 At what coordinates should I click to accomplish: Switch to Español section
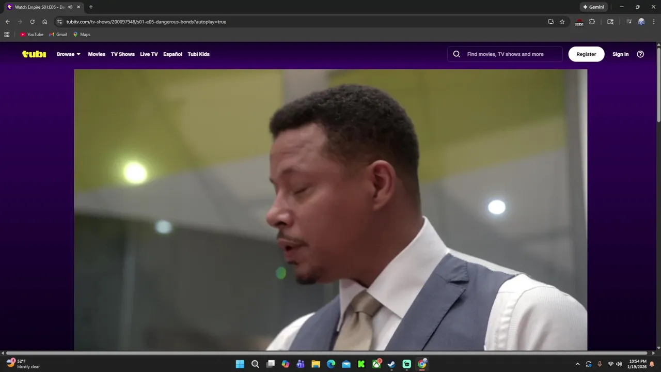coord(172,54)
